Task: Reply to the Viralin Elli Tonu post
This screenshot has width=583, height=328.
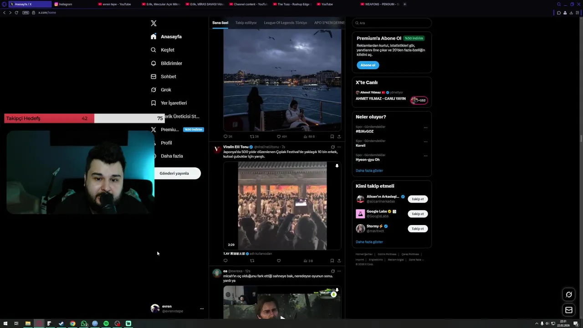Action: [x=225, y=261]
